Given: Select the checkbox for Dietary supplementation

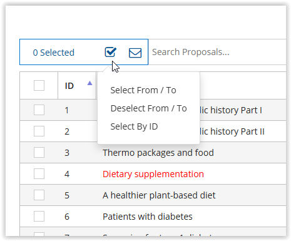Looking at the screenshot, I should (x=39, y=173).
